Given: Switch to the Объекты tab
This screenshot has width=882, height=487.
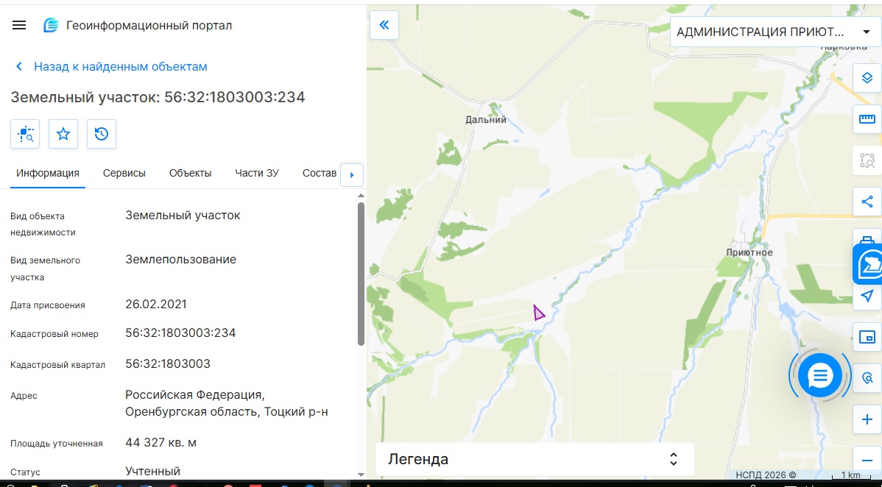Looking at the screenshot, I should click(190, 173).
